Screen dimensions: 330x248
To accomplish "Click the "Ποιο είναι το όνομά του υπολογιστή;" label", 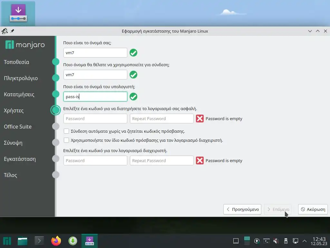I will point(99,87).
